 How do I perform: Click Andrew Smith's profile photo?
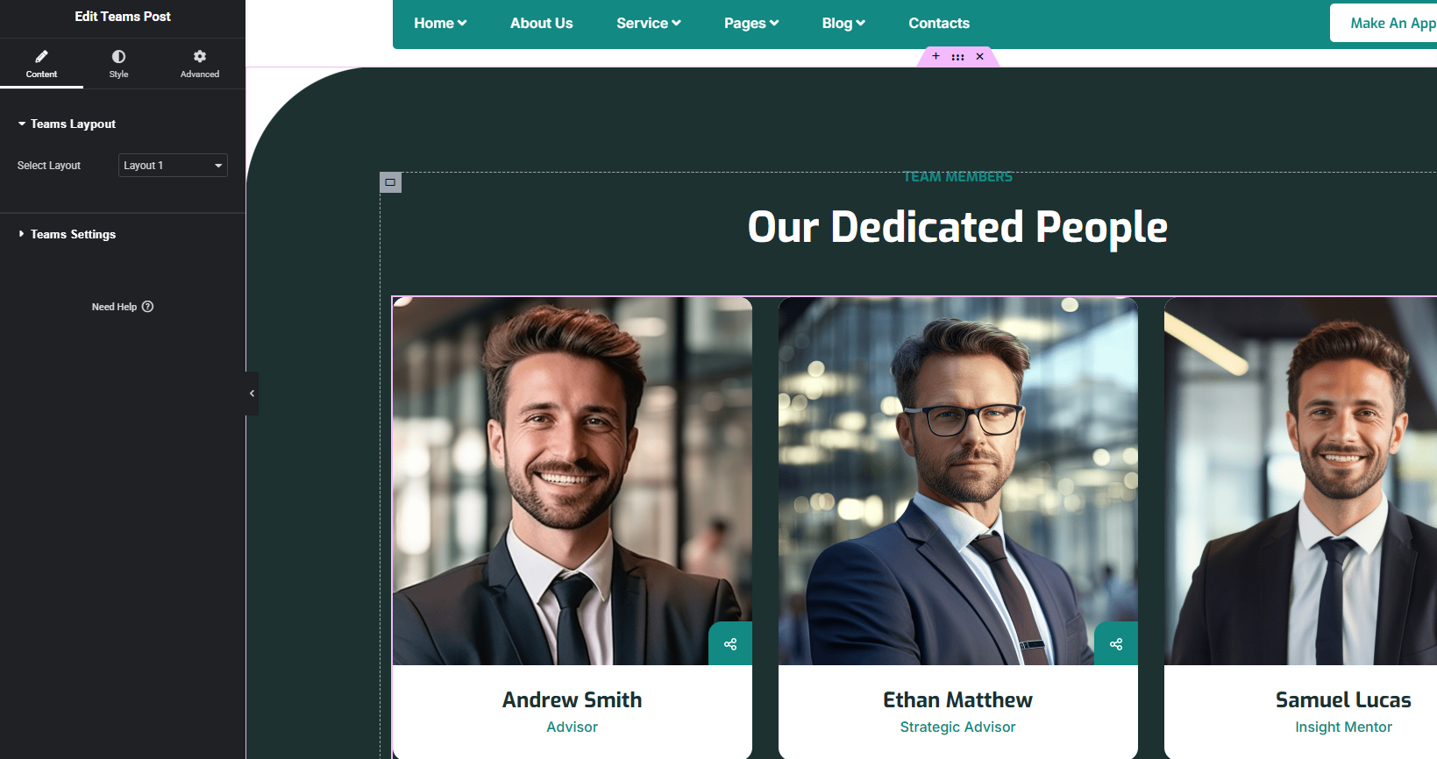click(x=573, y=481)
